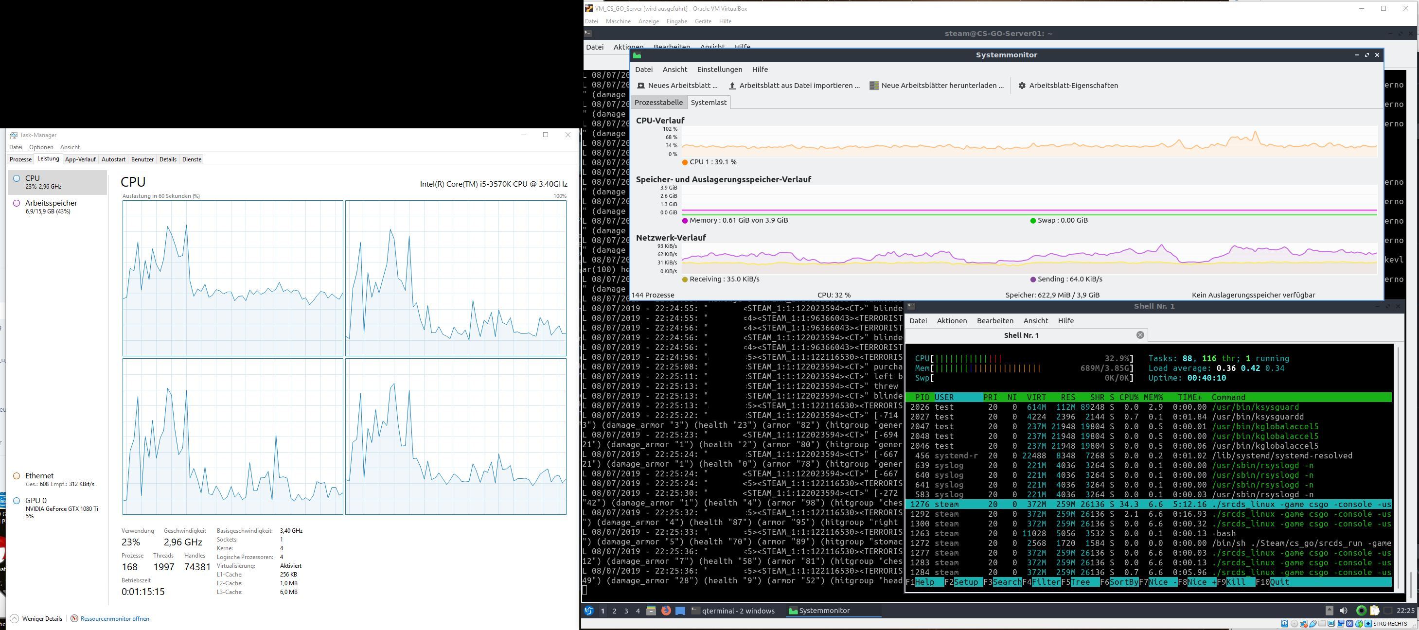Open the App-Verlauf tab in Task-Manager
1419x630 pixels.
80,159
